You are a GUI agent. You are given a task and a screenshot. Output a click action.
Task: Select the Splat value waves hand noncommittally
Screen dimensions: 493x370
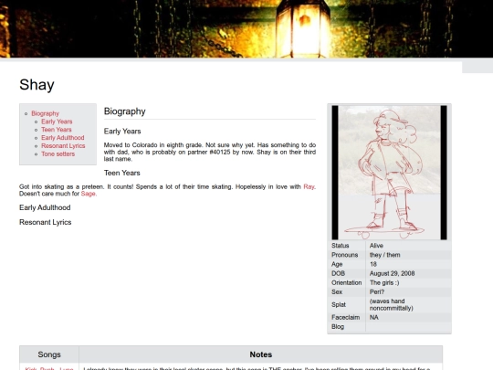[392, 305]
